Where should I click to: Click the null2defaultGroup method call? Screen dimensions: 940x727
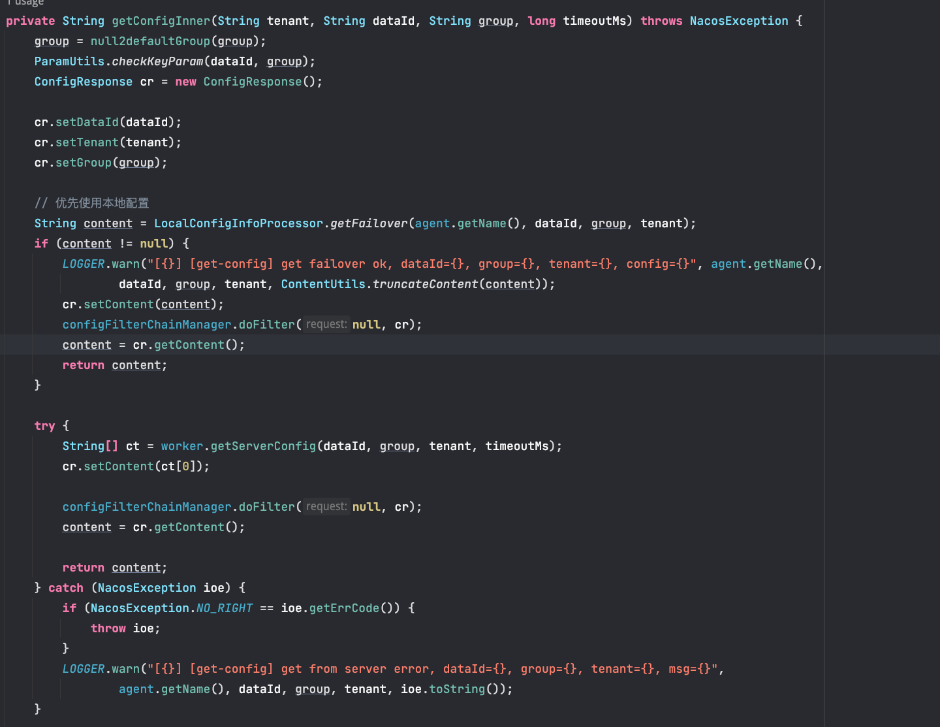click(151, 41)
